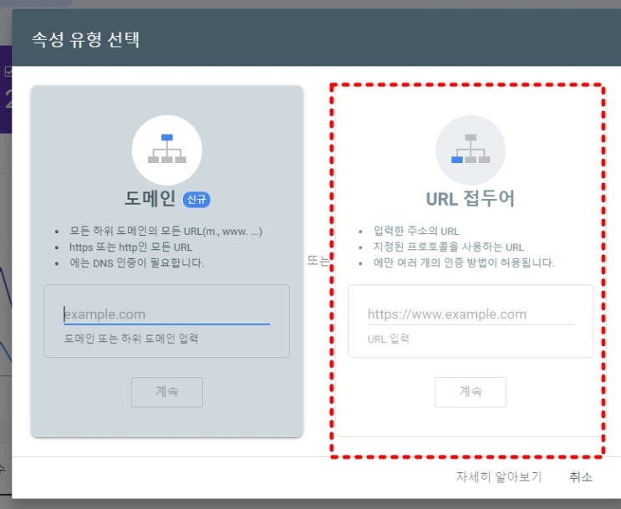The height and width of the screenshot is (509, 621).
Task: Click the 속성 유형 선택 dialog title
Action: (x=85, y=39)
